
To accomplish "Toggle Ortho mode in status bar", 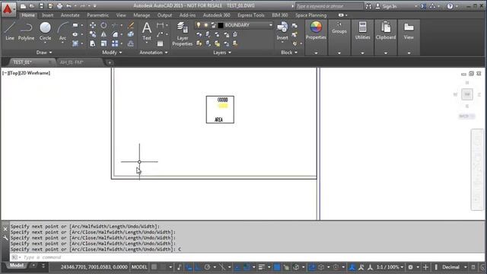I will tap(198, 267).
